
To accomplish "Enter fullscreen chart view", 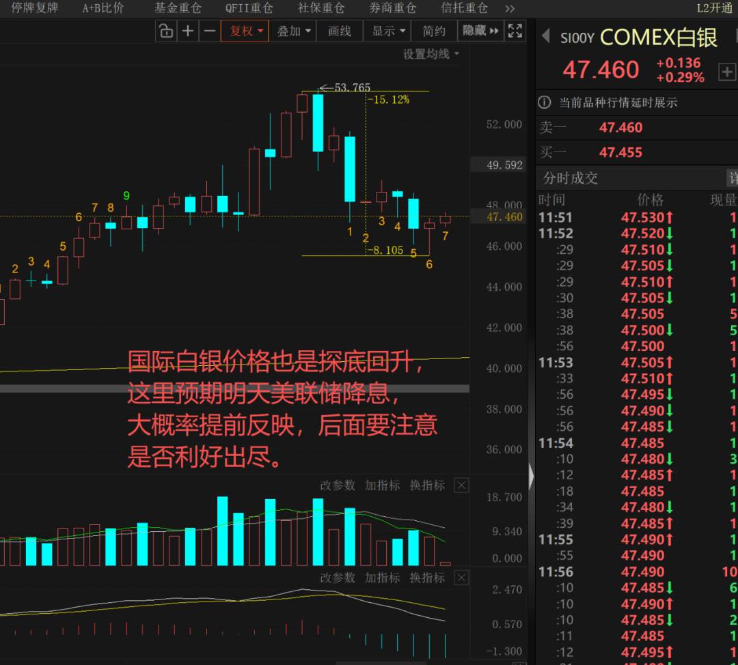I will [x=515, y=31].
